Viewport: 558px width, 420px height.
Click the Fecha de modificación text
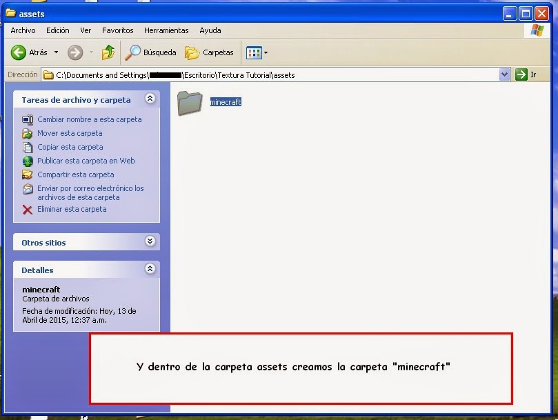79,315
